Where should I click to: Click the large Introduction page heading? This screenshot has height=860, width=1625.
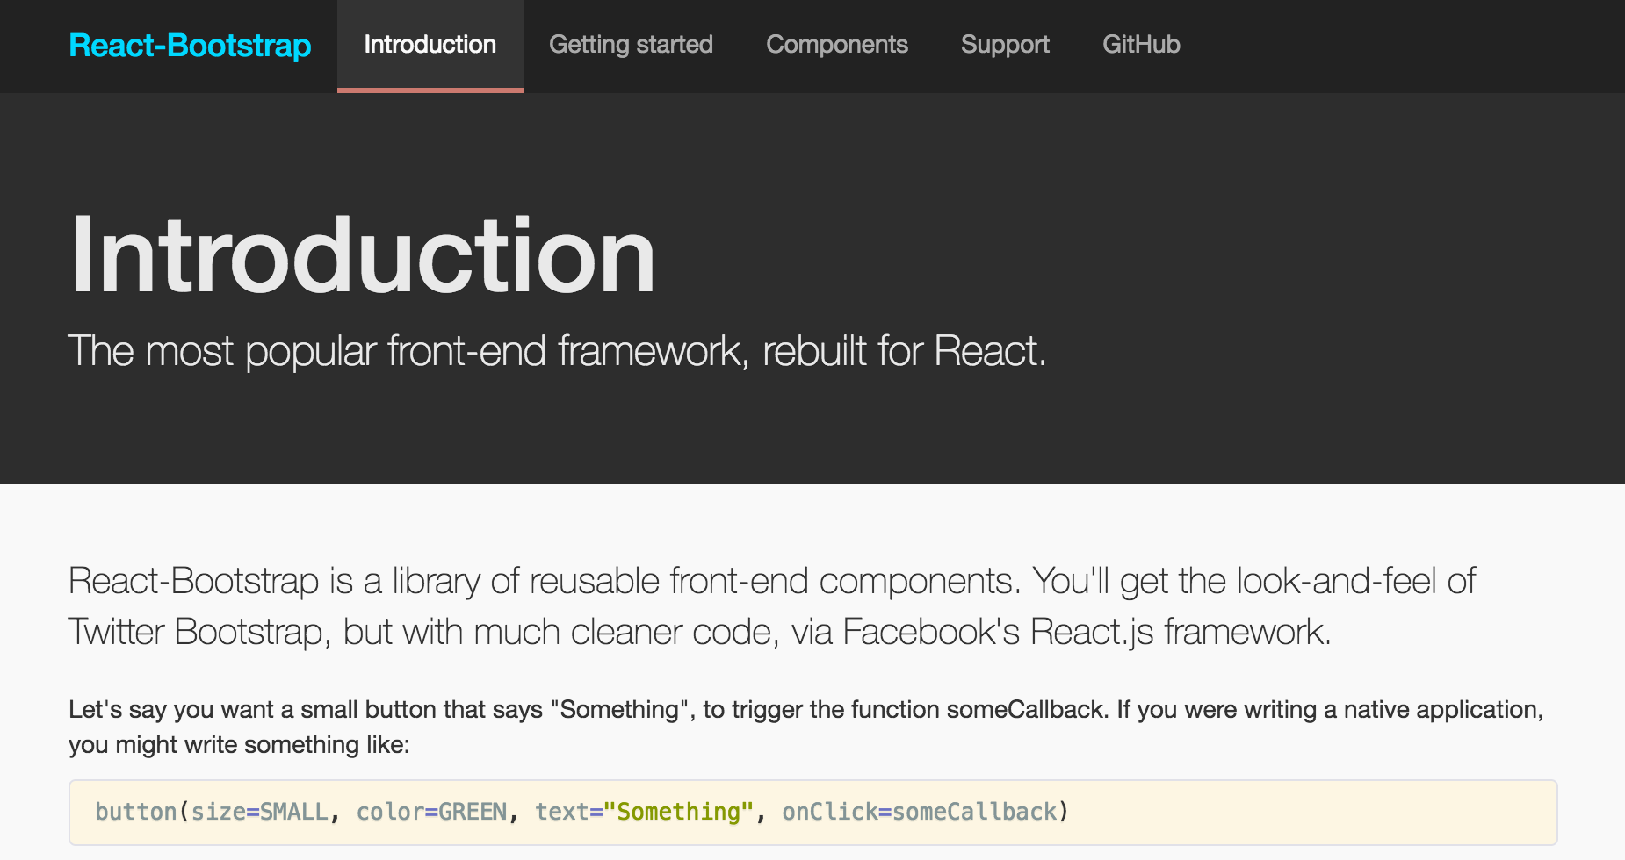[363, 256]
